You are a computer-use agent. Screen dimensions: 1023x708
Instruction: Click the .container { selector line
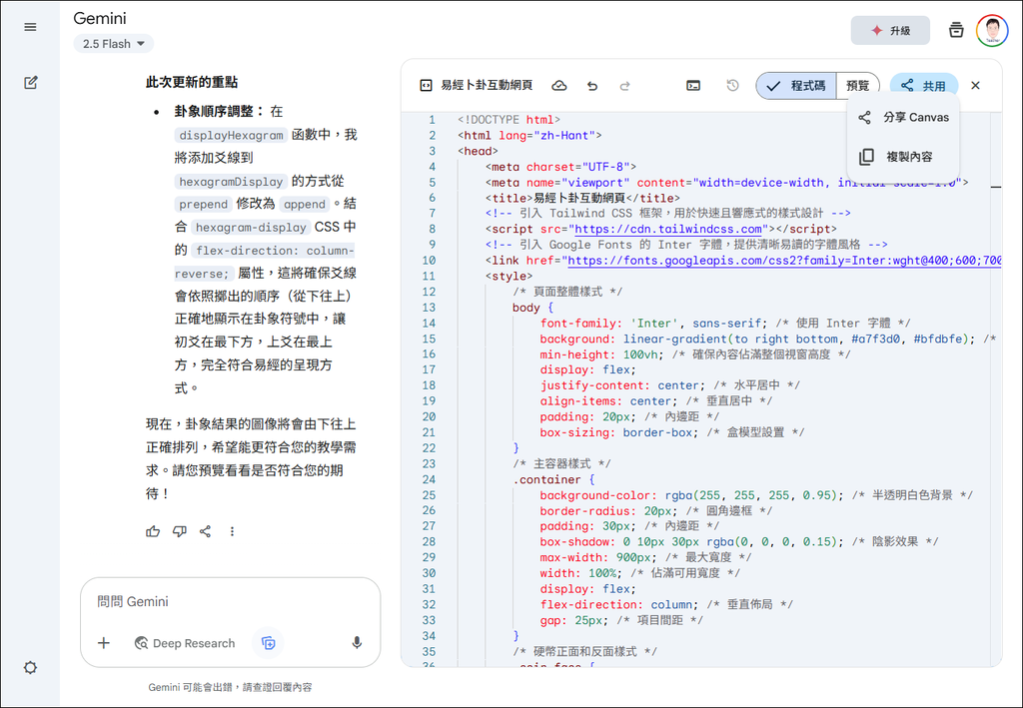pos(553,479)
